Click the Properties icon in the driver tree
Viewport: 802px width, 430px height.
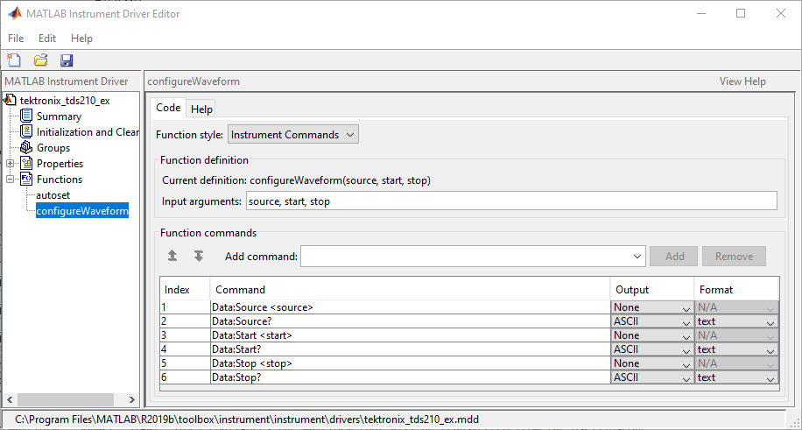(x=26, y=163)
